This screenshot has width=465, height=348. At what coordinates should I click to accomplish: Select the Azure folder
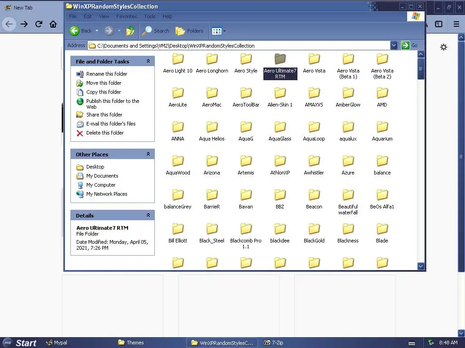tap(348, 166)
